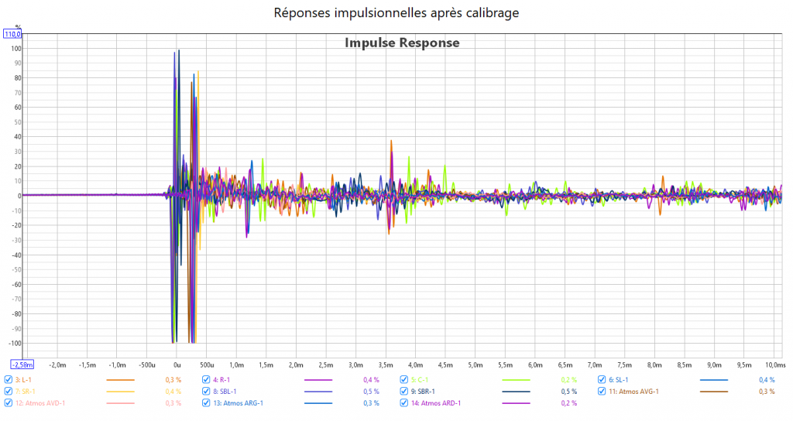The width and height of the screenshot is (793, 421).
Task: Click the dark navy line swatch for SBR-1
Action: pos(516,392)
